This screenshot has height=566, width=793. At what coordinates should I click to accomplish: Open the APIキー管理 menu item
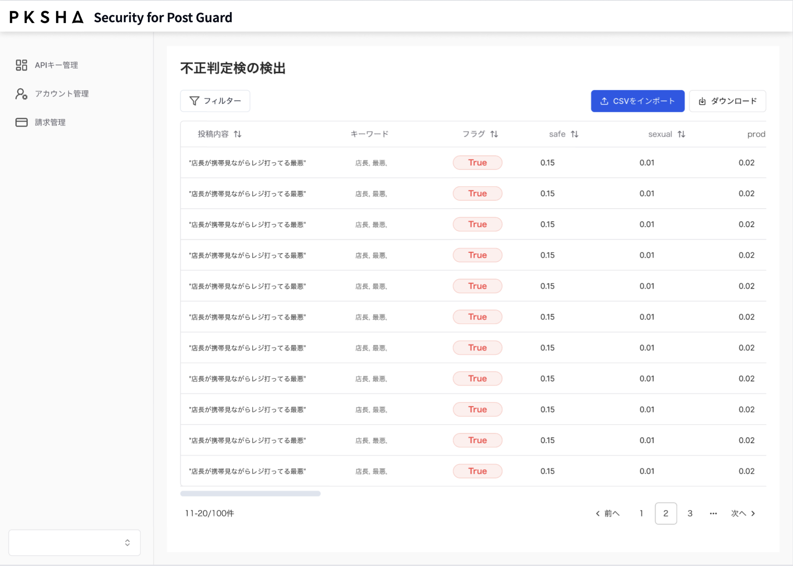[x=56, y=65]
